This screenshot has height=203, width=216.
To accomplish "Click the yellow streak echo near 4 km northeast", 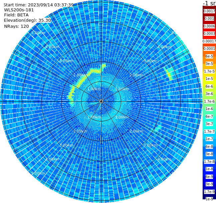I will point(168,74).
